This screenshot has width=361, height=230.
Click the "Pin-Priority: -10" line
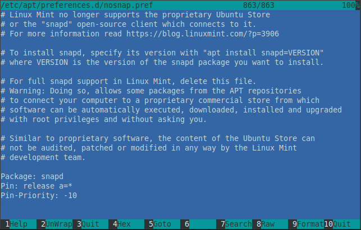pyautogui.click(x=39, y=195)
